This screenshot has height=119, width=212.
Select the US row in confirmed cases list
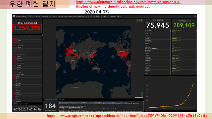(27, 38)
